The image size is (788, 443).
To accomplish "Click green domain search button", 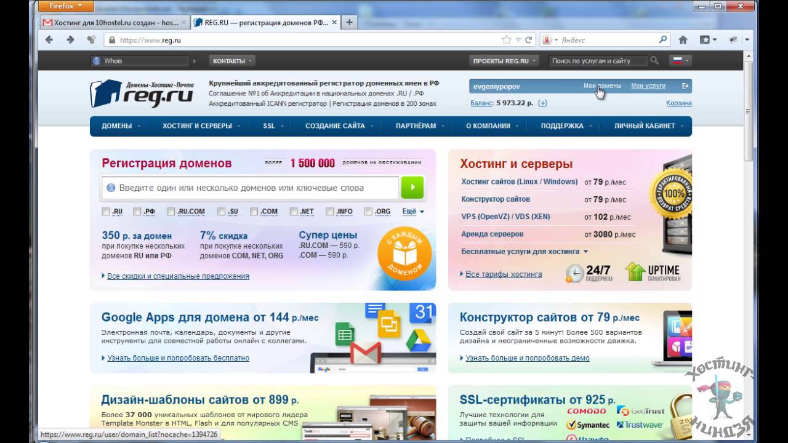I will pyautogui.click(x=412, y=188).
